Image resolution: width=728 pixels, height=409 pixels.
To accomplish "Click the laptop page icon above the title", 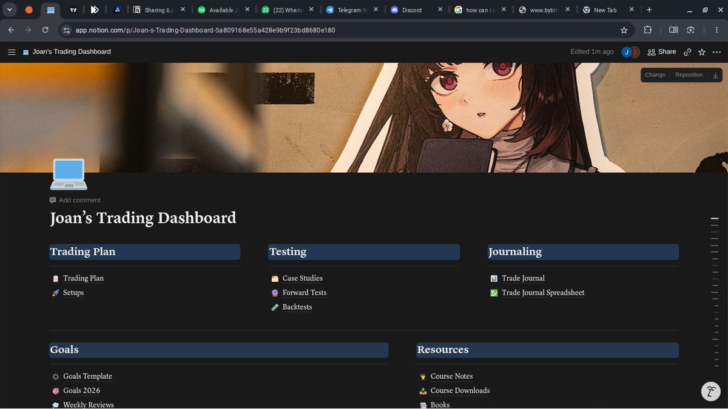I will [x=69, y=174].
